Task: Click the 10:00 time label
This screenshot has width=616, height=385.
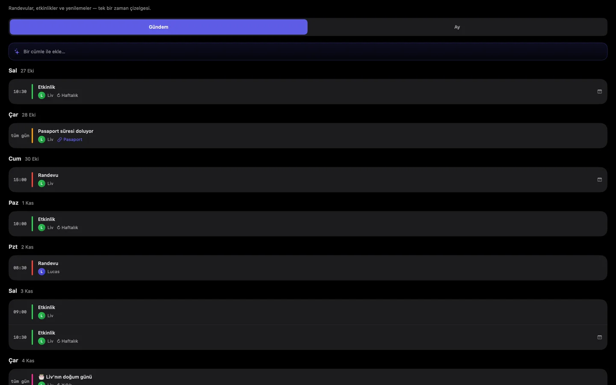Action: tap(20, 224)
